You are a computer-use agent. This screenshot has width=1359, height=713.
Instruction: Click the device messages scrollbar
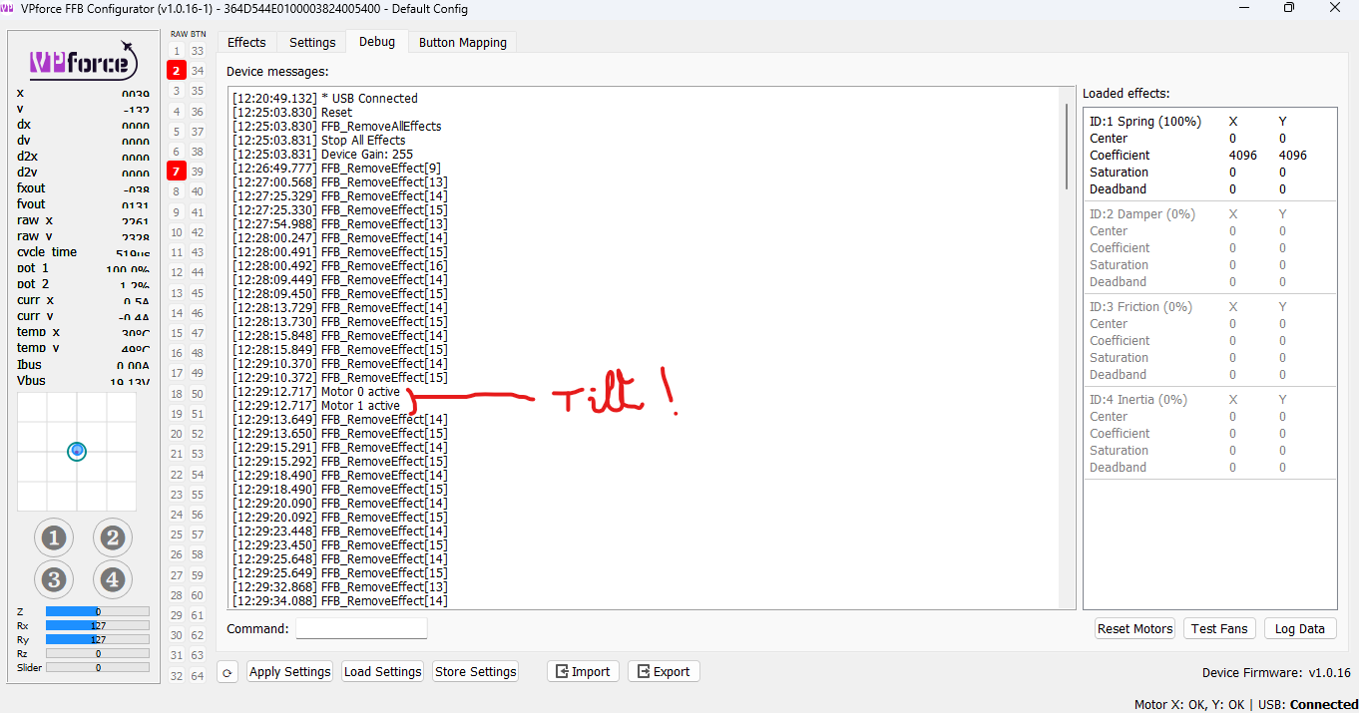click(1068, 145)
